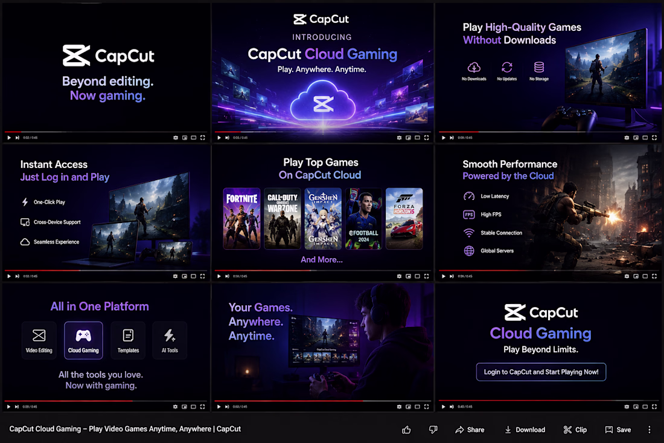Click the No Downloads cloud icon

click(474, 67)
